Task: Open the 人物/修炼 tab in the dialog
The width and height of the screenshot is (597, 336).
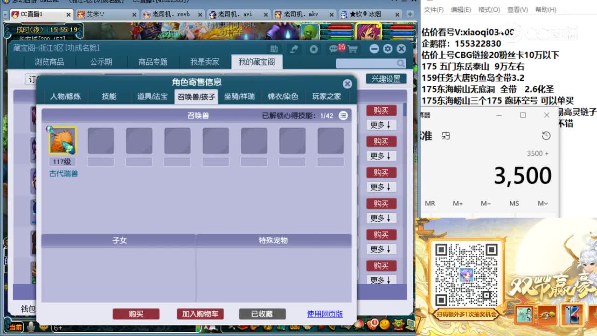Action: coord(65,97)
